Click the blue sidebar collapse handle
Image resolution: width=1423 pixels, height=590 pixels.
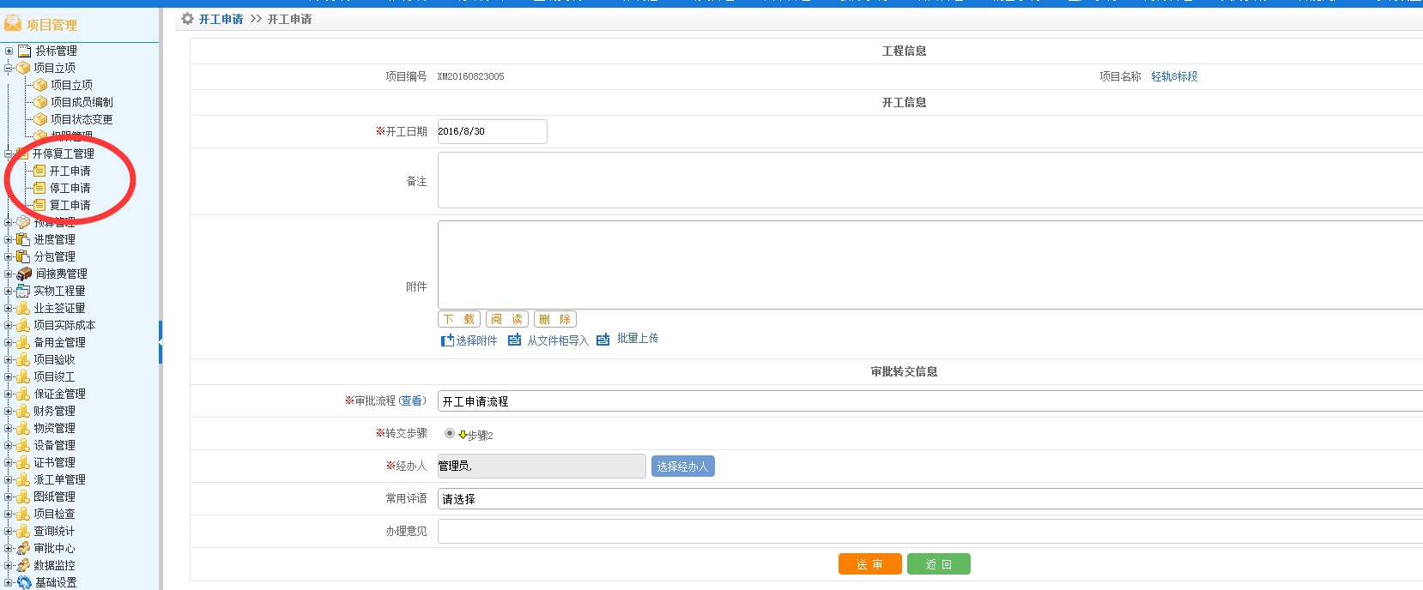160,342
